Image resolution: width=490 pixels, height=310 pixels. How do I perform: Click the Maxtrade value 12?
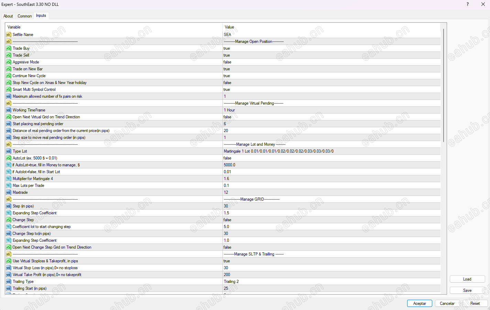226,192
